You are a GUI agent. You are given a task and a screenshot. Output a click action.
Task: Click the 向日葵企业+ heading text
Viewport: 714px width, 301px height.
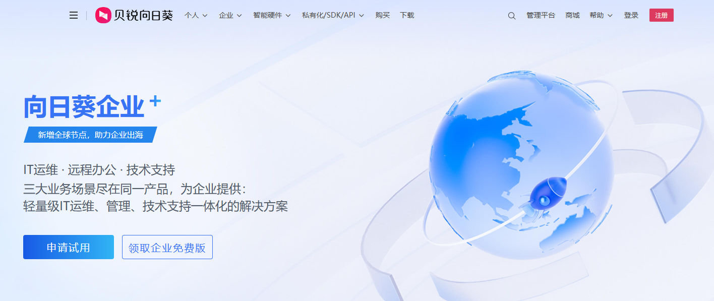(92, 106)
